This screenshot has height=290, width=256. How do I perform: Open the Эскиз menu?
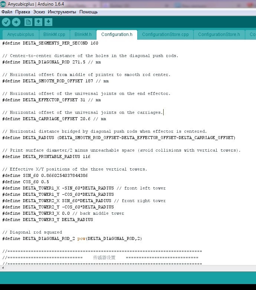pos(39,12)
